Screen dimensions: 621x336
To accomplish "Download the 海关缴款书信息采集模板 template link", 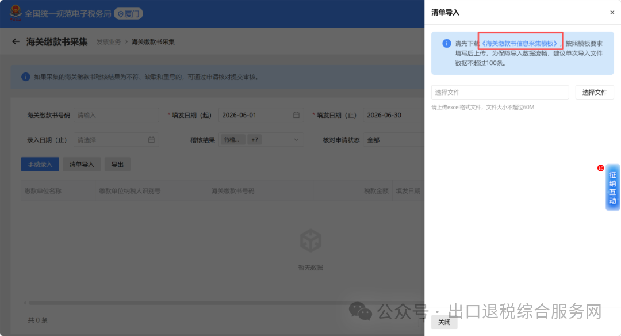I will click(x=520, y=43).
